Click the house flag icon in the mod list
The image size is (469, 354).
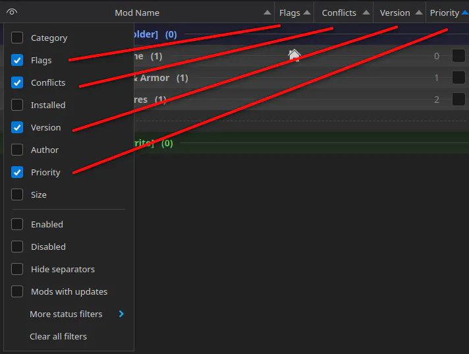tap(294, 55)
